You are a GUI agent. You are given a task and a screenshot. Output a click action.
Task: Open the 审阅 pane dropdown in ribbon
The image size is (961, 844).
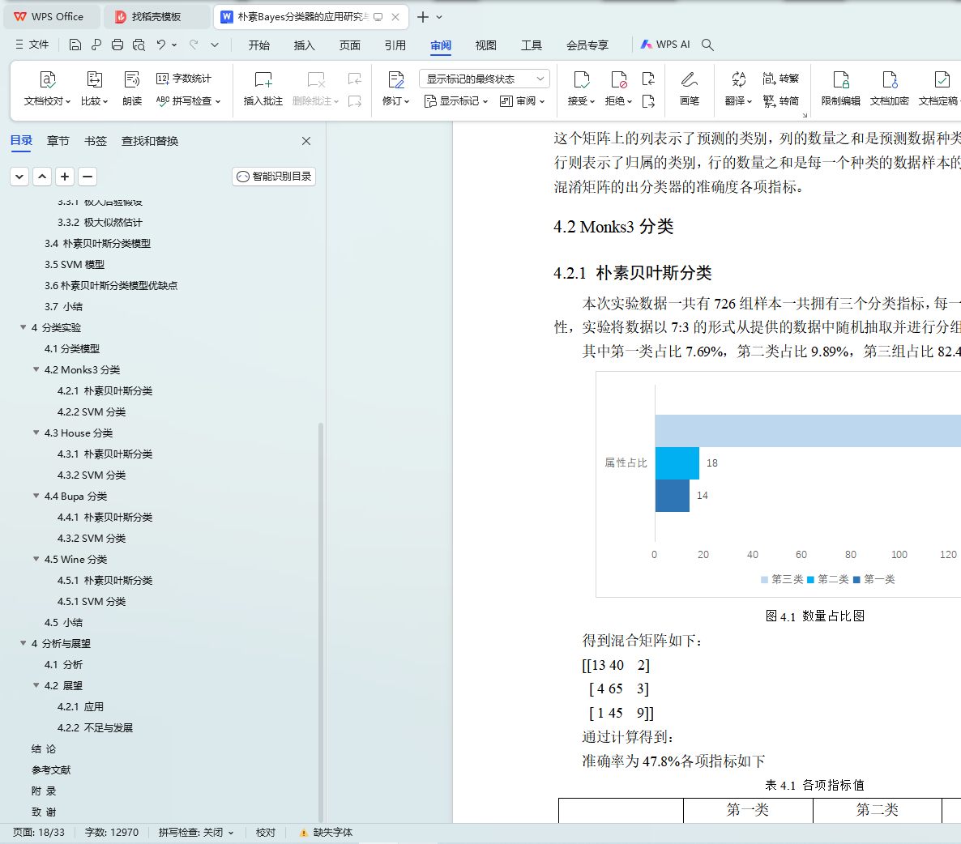coord(522,101)
